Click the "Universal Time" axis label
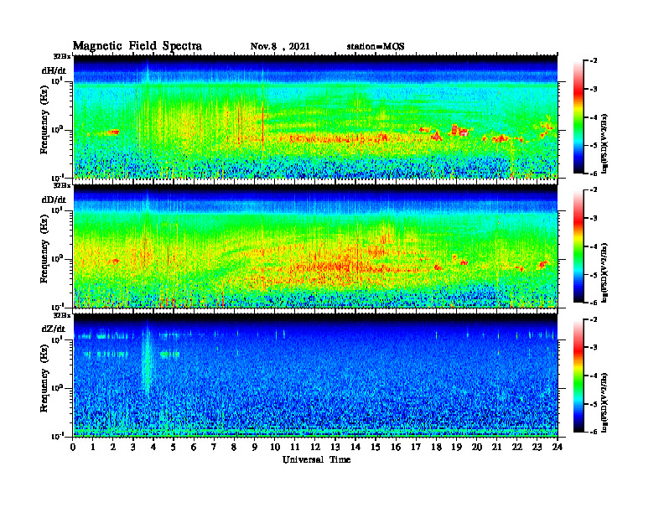This screenshot has width=664, height=513. click(316, 459)
